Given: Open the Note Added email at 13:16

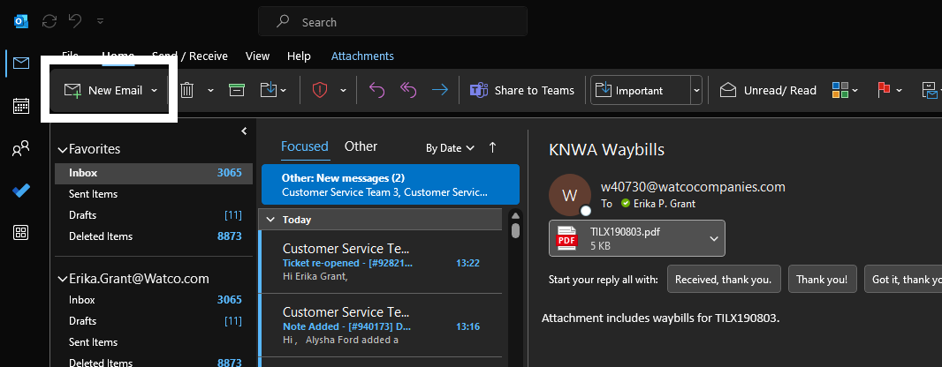Looking at the screenshot, I should (x=381, y=326).
